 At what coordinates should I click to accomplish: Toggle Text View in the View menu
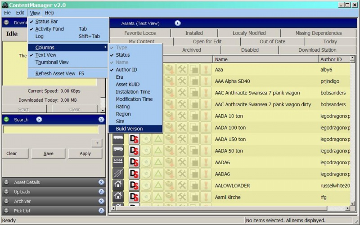click(x=68, y=55)
